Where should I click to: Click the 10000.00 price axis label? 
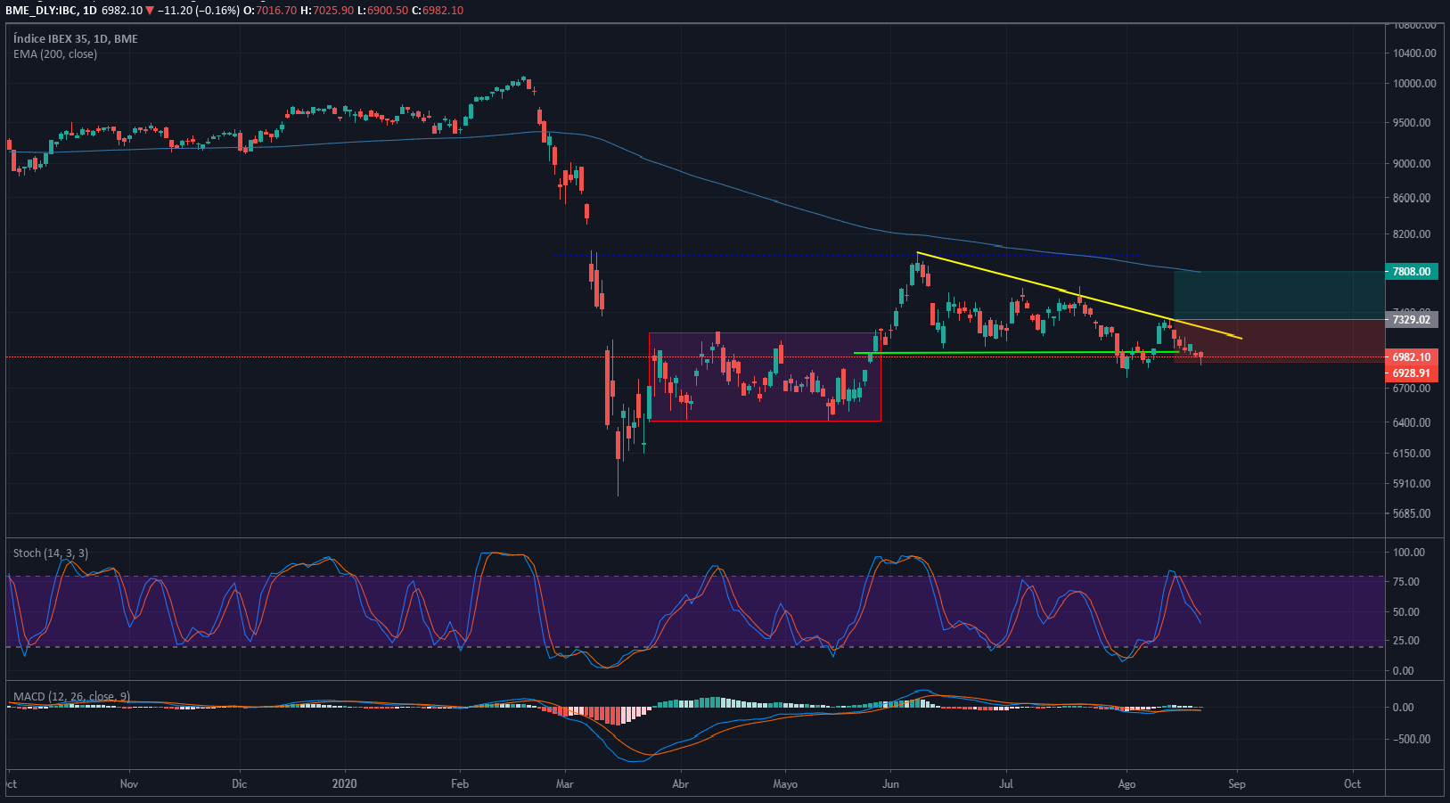[x=1414, y=84]
